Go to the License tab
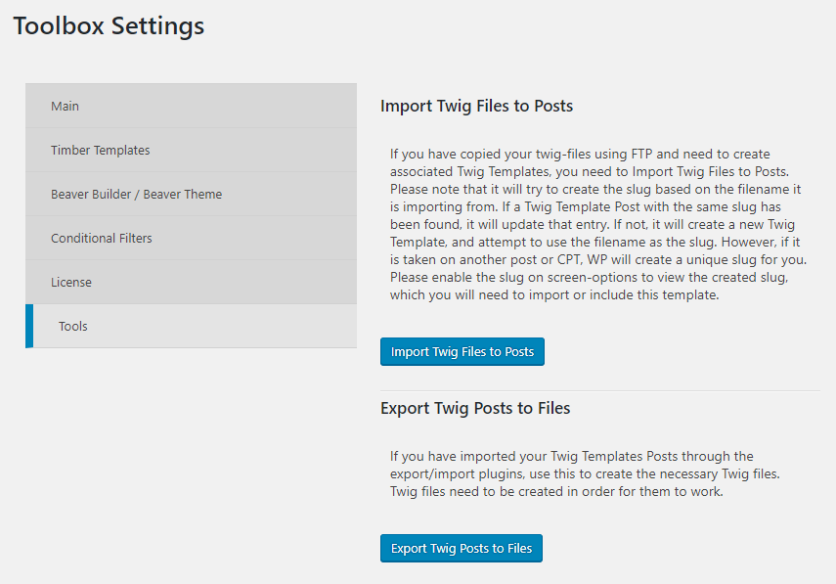 coord(191,282)
